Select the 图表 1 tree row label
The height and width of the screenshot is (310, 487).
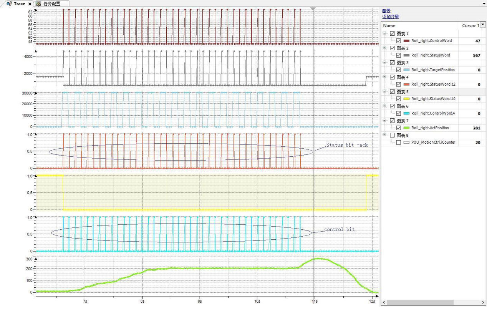point(403,33)
